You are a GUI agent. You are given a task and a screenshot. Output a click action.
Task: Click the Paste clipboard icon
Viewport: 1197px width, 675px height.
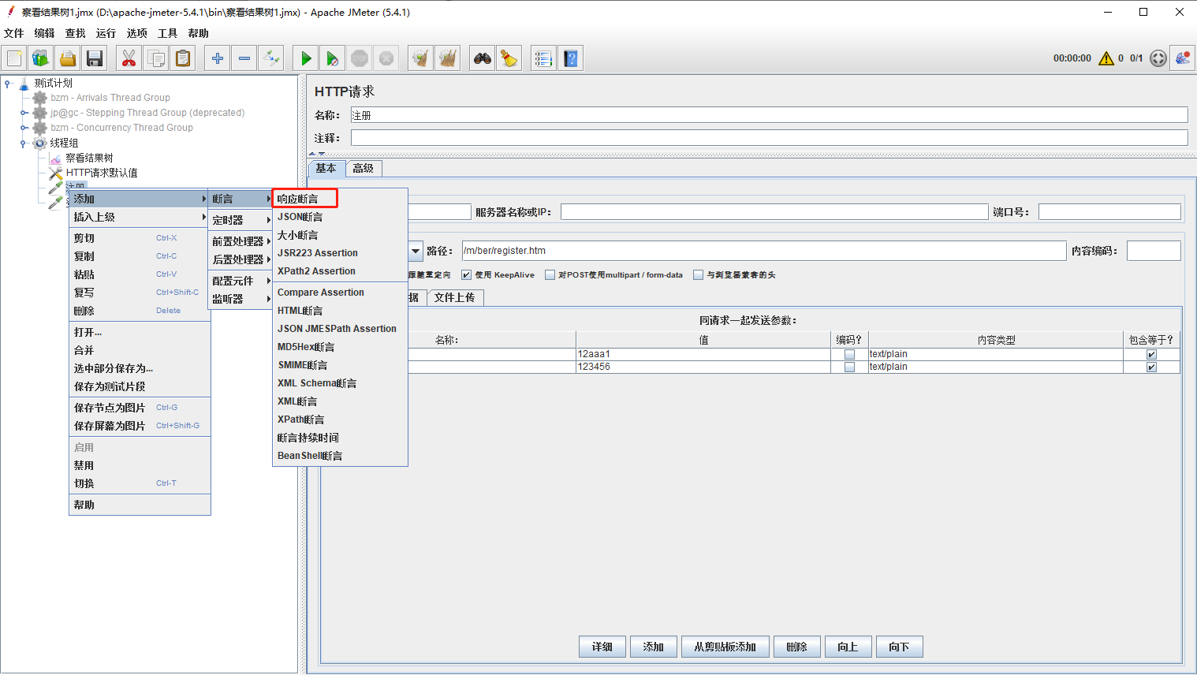[183, 58]
